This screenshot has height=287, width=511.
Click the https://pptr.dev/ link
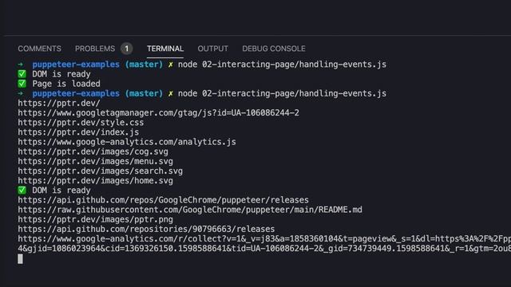[x=59, y=104]
